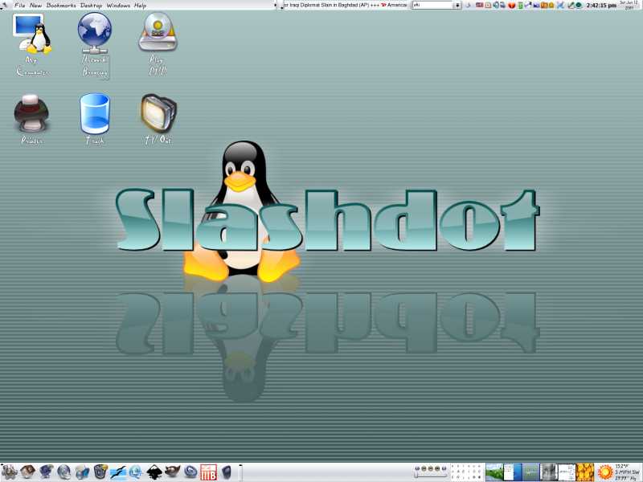Switch to the orange patterned desktop thumbnail
Image resolution: width=643 pixels, height=482 pixels.
click(585, 472)
